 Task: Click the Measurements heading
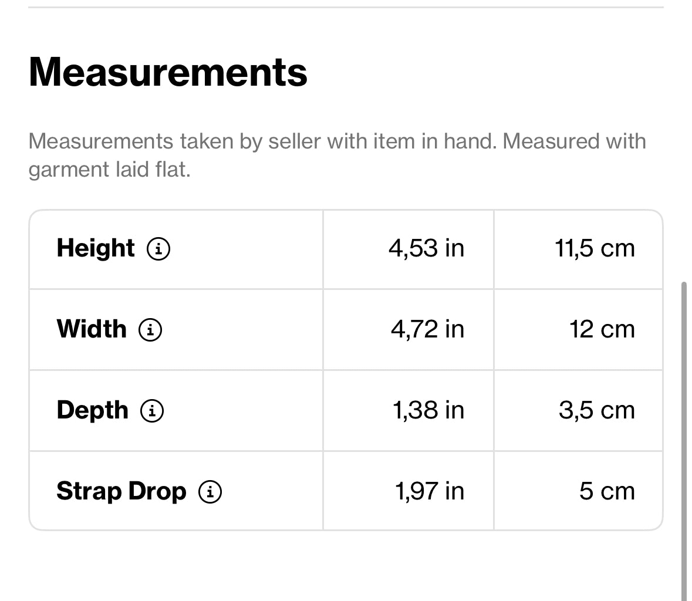click(x=168, y=72)
